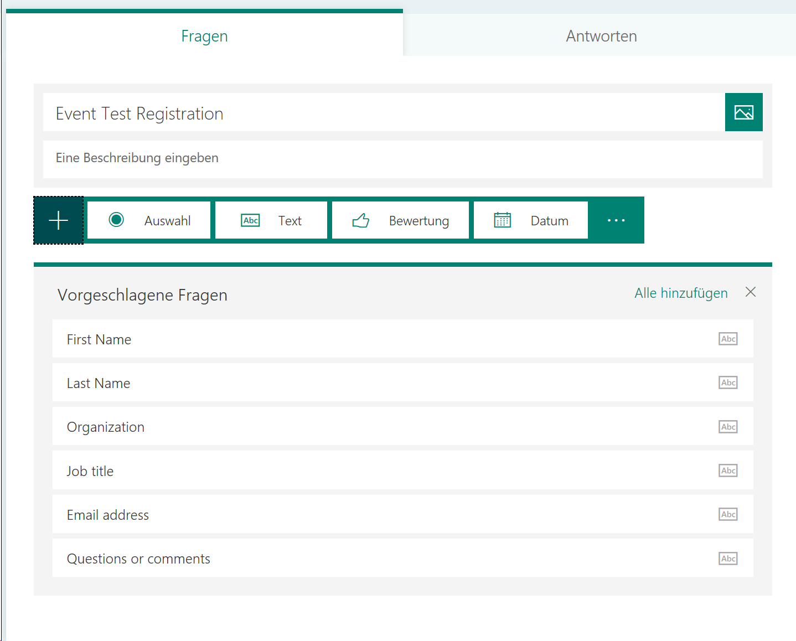Add suggested question Last Name
This screenshot has height=641, width=796.
(402, 382)
